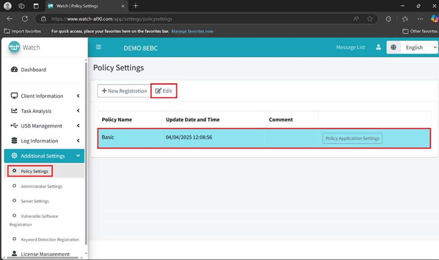
Task: Open browser read aloud icon
Action: coord(356,19)
